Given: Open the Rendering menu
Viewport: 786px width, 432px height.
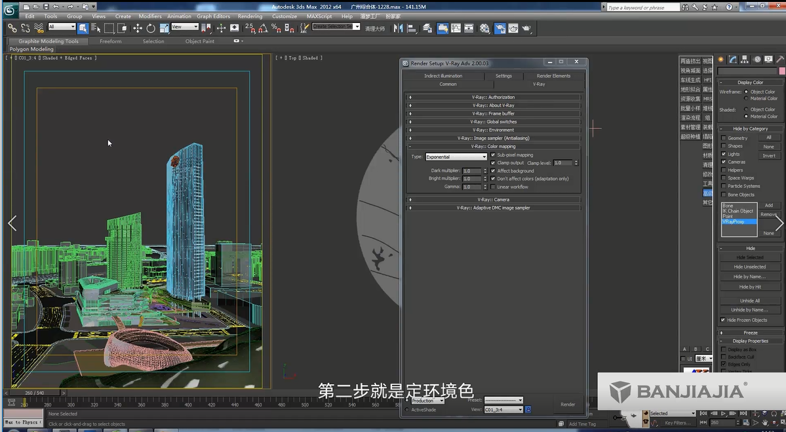Looking at the screenshot, I should (x=250, y=16).
